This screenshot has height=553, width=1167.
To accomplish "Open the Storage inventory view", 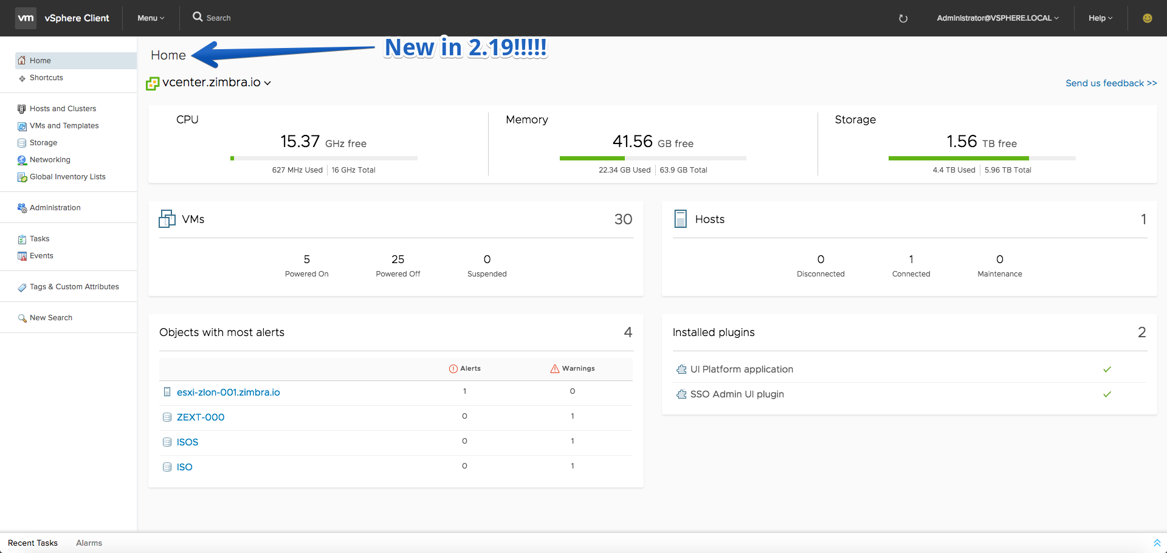I will tap(43, 143).
